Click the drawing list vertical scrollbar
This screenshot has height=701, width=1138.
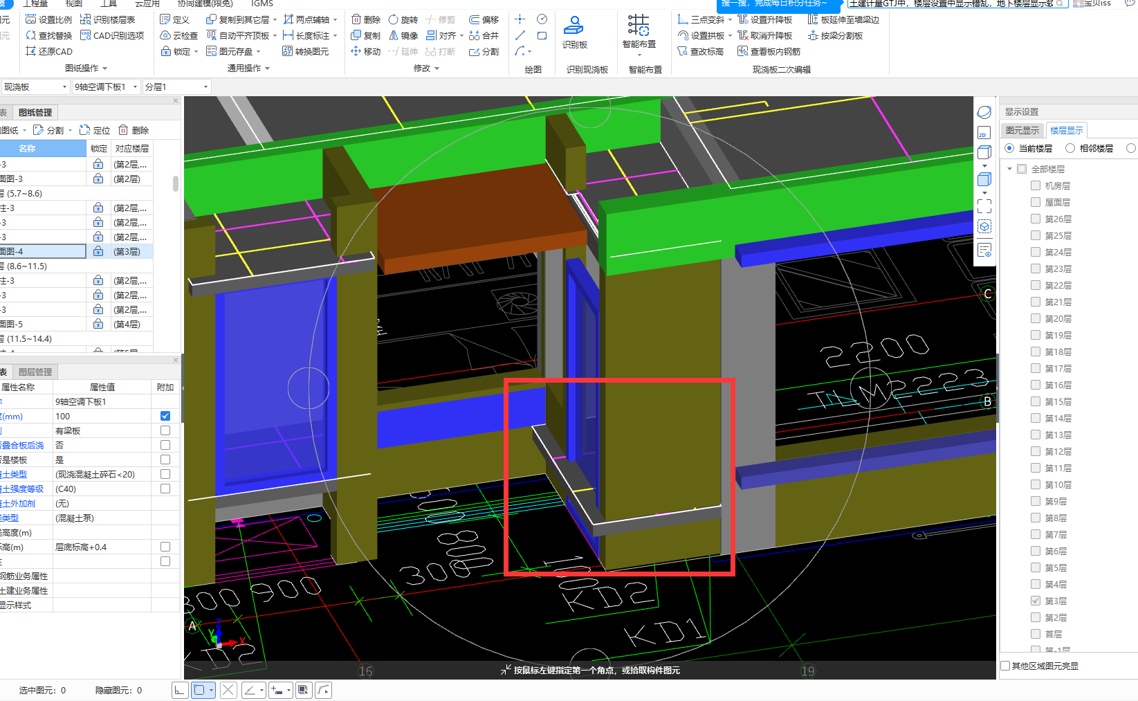pos(176,183)
